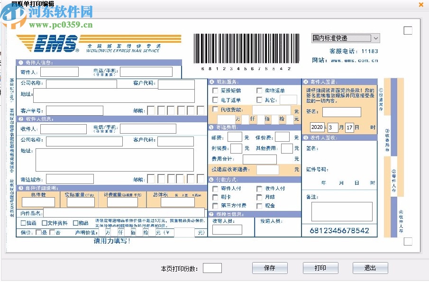Select 寄件人付 sender-pays payment method
Viewport: 429px width, 282px height.
[x=215, y=189]
